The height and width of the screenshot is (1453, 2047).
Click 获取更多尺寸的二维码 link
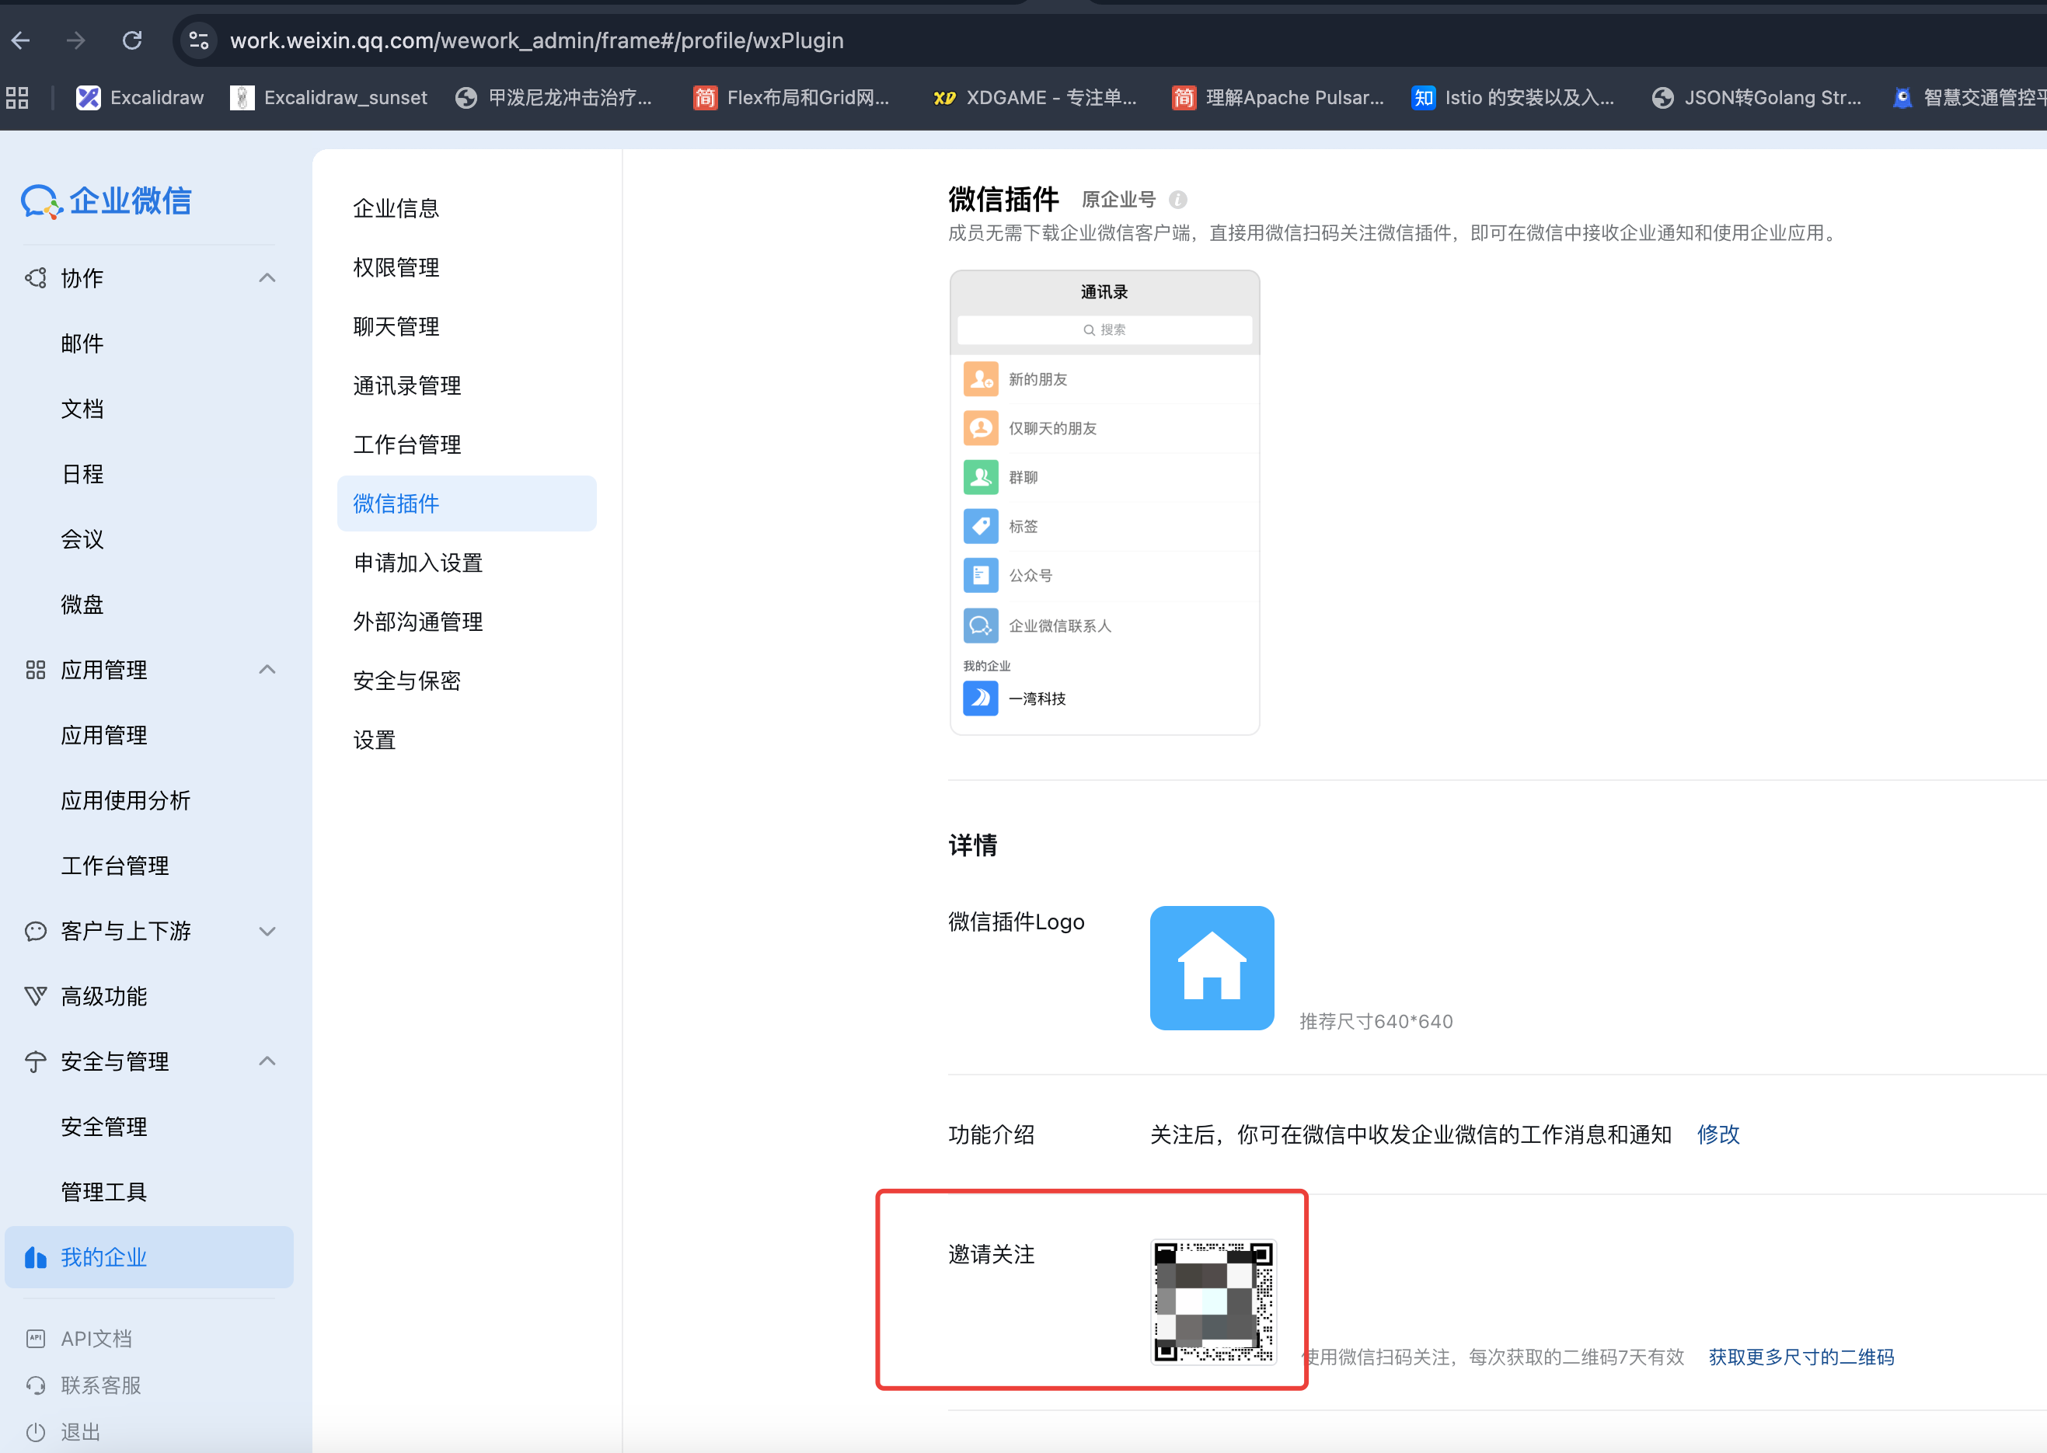[1801, 1357]
